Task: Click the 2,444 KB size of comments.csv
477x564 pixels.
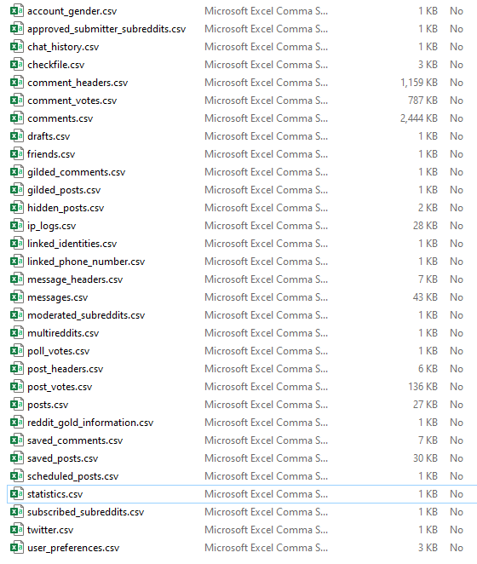Action: (419, 118)
